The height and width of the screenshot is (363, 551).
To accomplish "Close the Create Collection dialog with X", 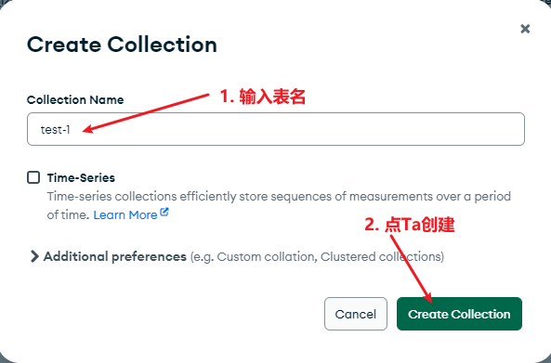I will 525,29.
